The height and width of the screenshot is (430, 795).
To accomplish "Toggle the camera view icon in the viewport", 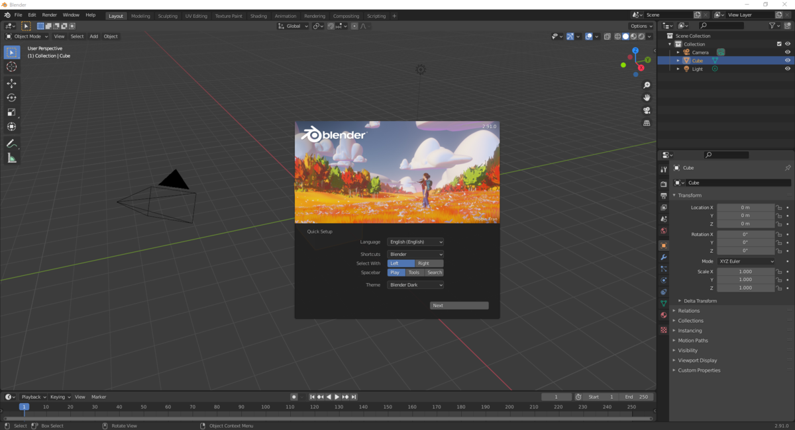I will pos(647,110).
